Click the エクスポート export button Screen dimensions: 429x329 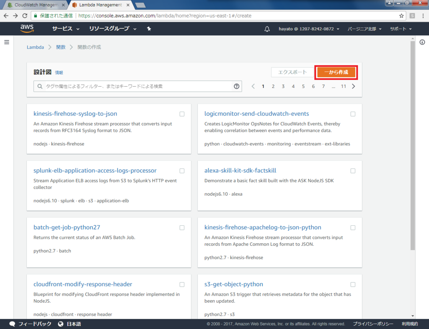(292, 72)
